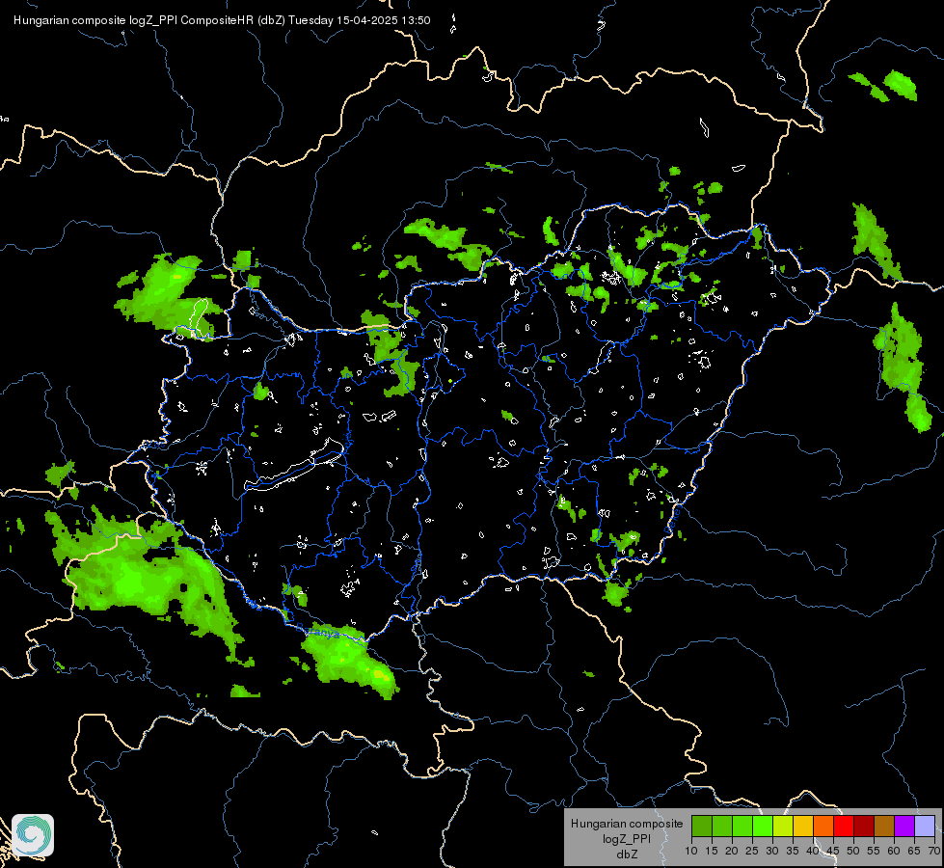This screenshot has width=944, height=868.
Task: Click the legend unit label 'dbZ'
Action: [x=627, y=854]
